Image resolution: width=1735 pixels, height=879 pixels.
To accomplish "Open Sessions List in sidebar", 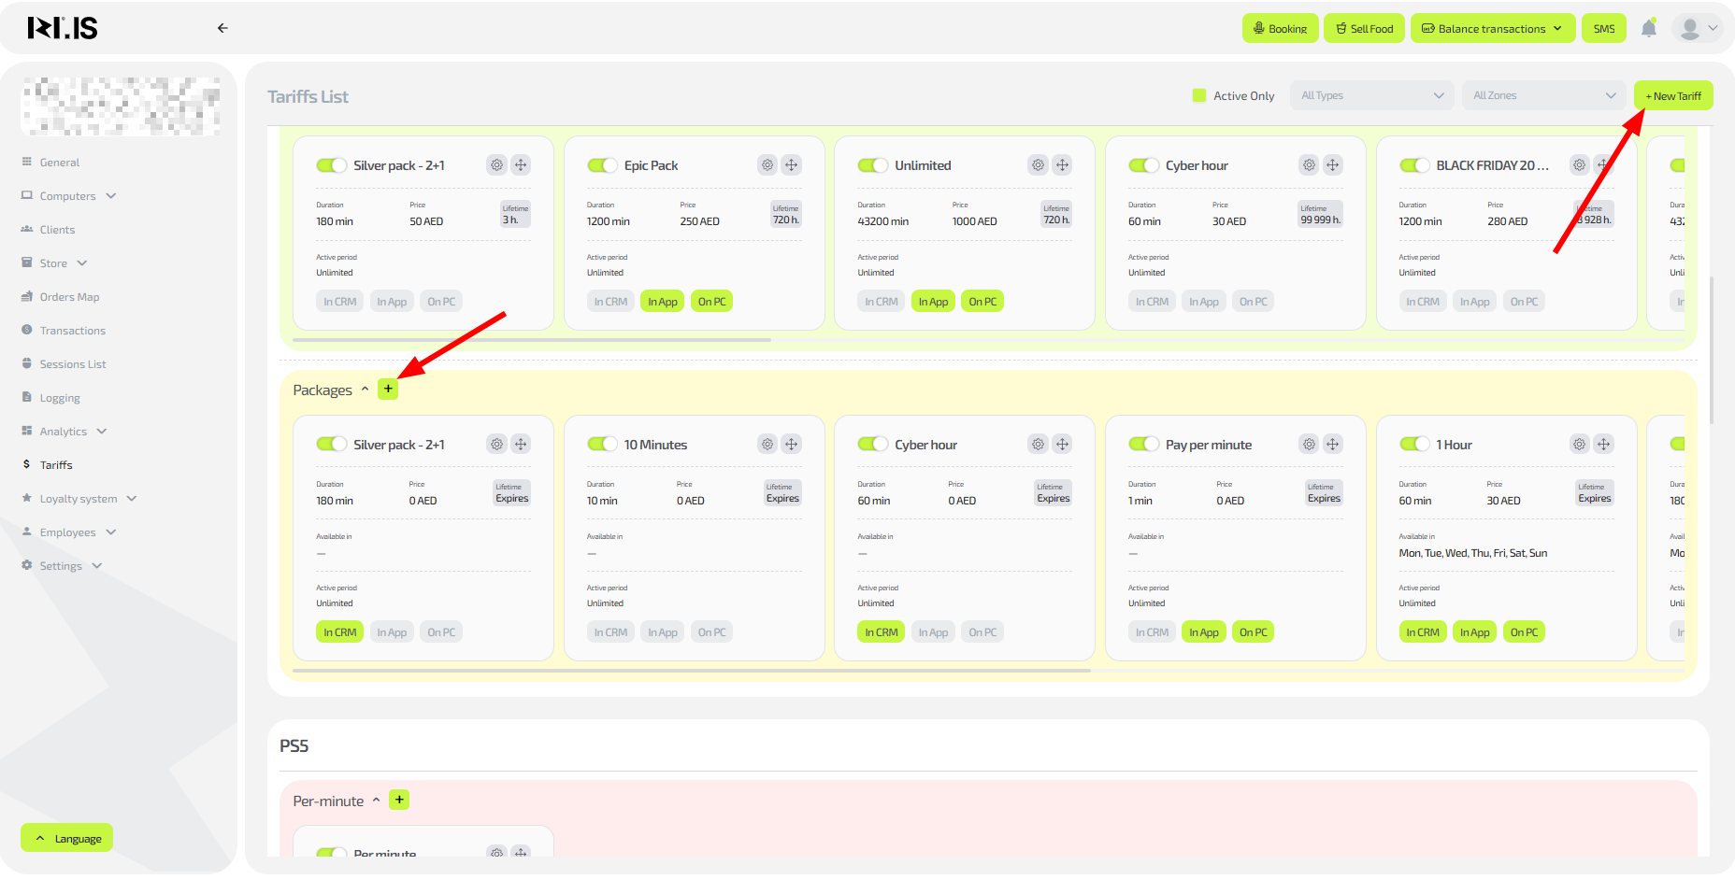I will point(73,364).
